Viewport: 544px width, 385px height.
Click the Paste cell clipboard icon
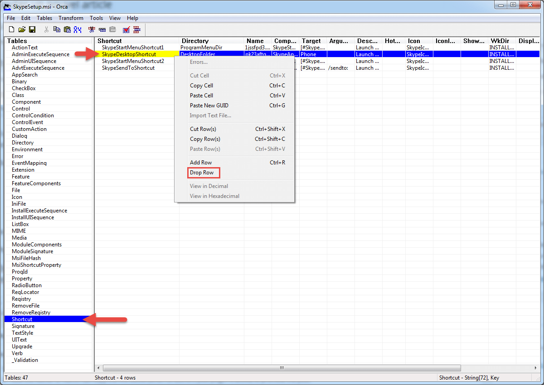click(x=67, y=29)
